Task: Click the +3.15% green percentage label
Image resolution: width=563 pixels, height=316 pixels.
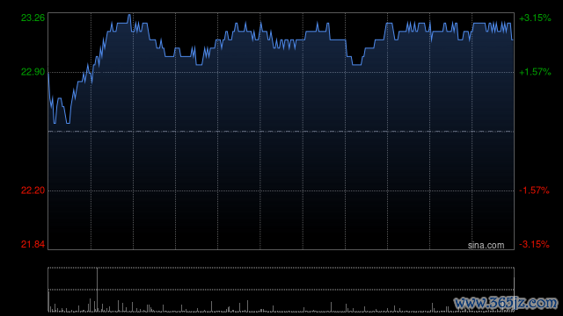Action: coord(535,18)
